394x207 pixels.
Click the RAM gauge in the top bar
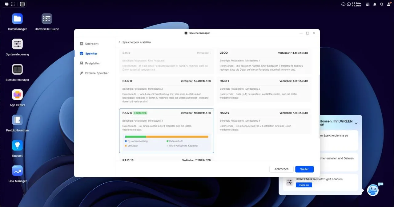click(349, 4)
